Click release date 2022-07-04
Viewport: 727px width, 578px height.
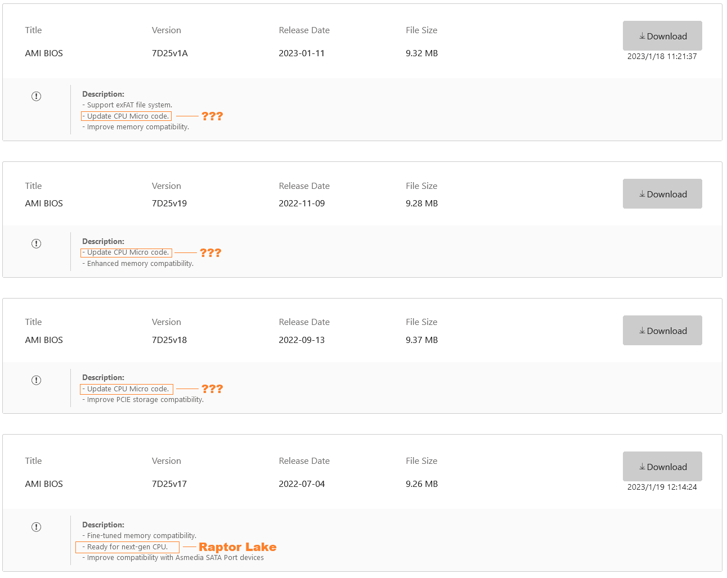[302, 484]
